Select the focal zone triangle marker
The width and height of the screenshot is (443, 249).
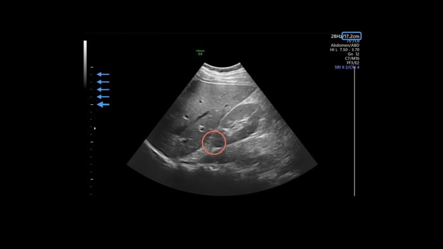(x=95, y=128)
